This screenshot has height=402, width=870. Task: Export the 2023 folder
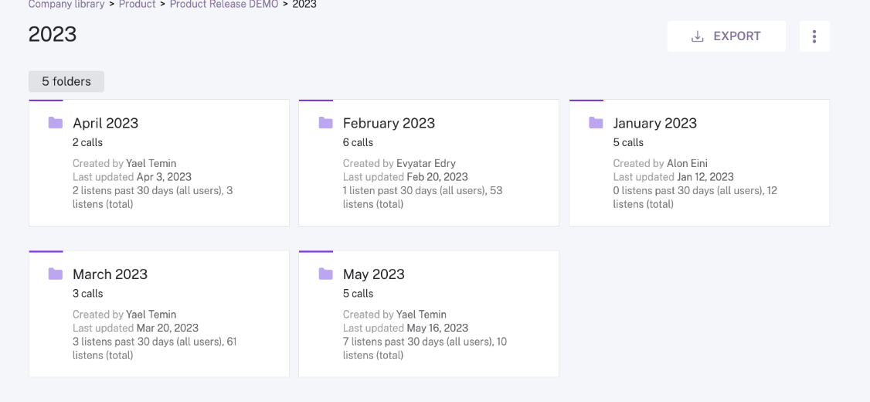point(726,36)
